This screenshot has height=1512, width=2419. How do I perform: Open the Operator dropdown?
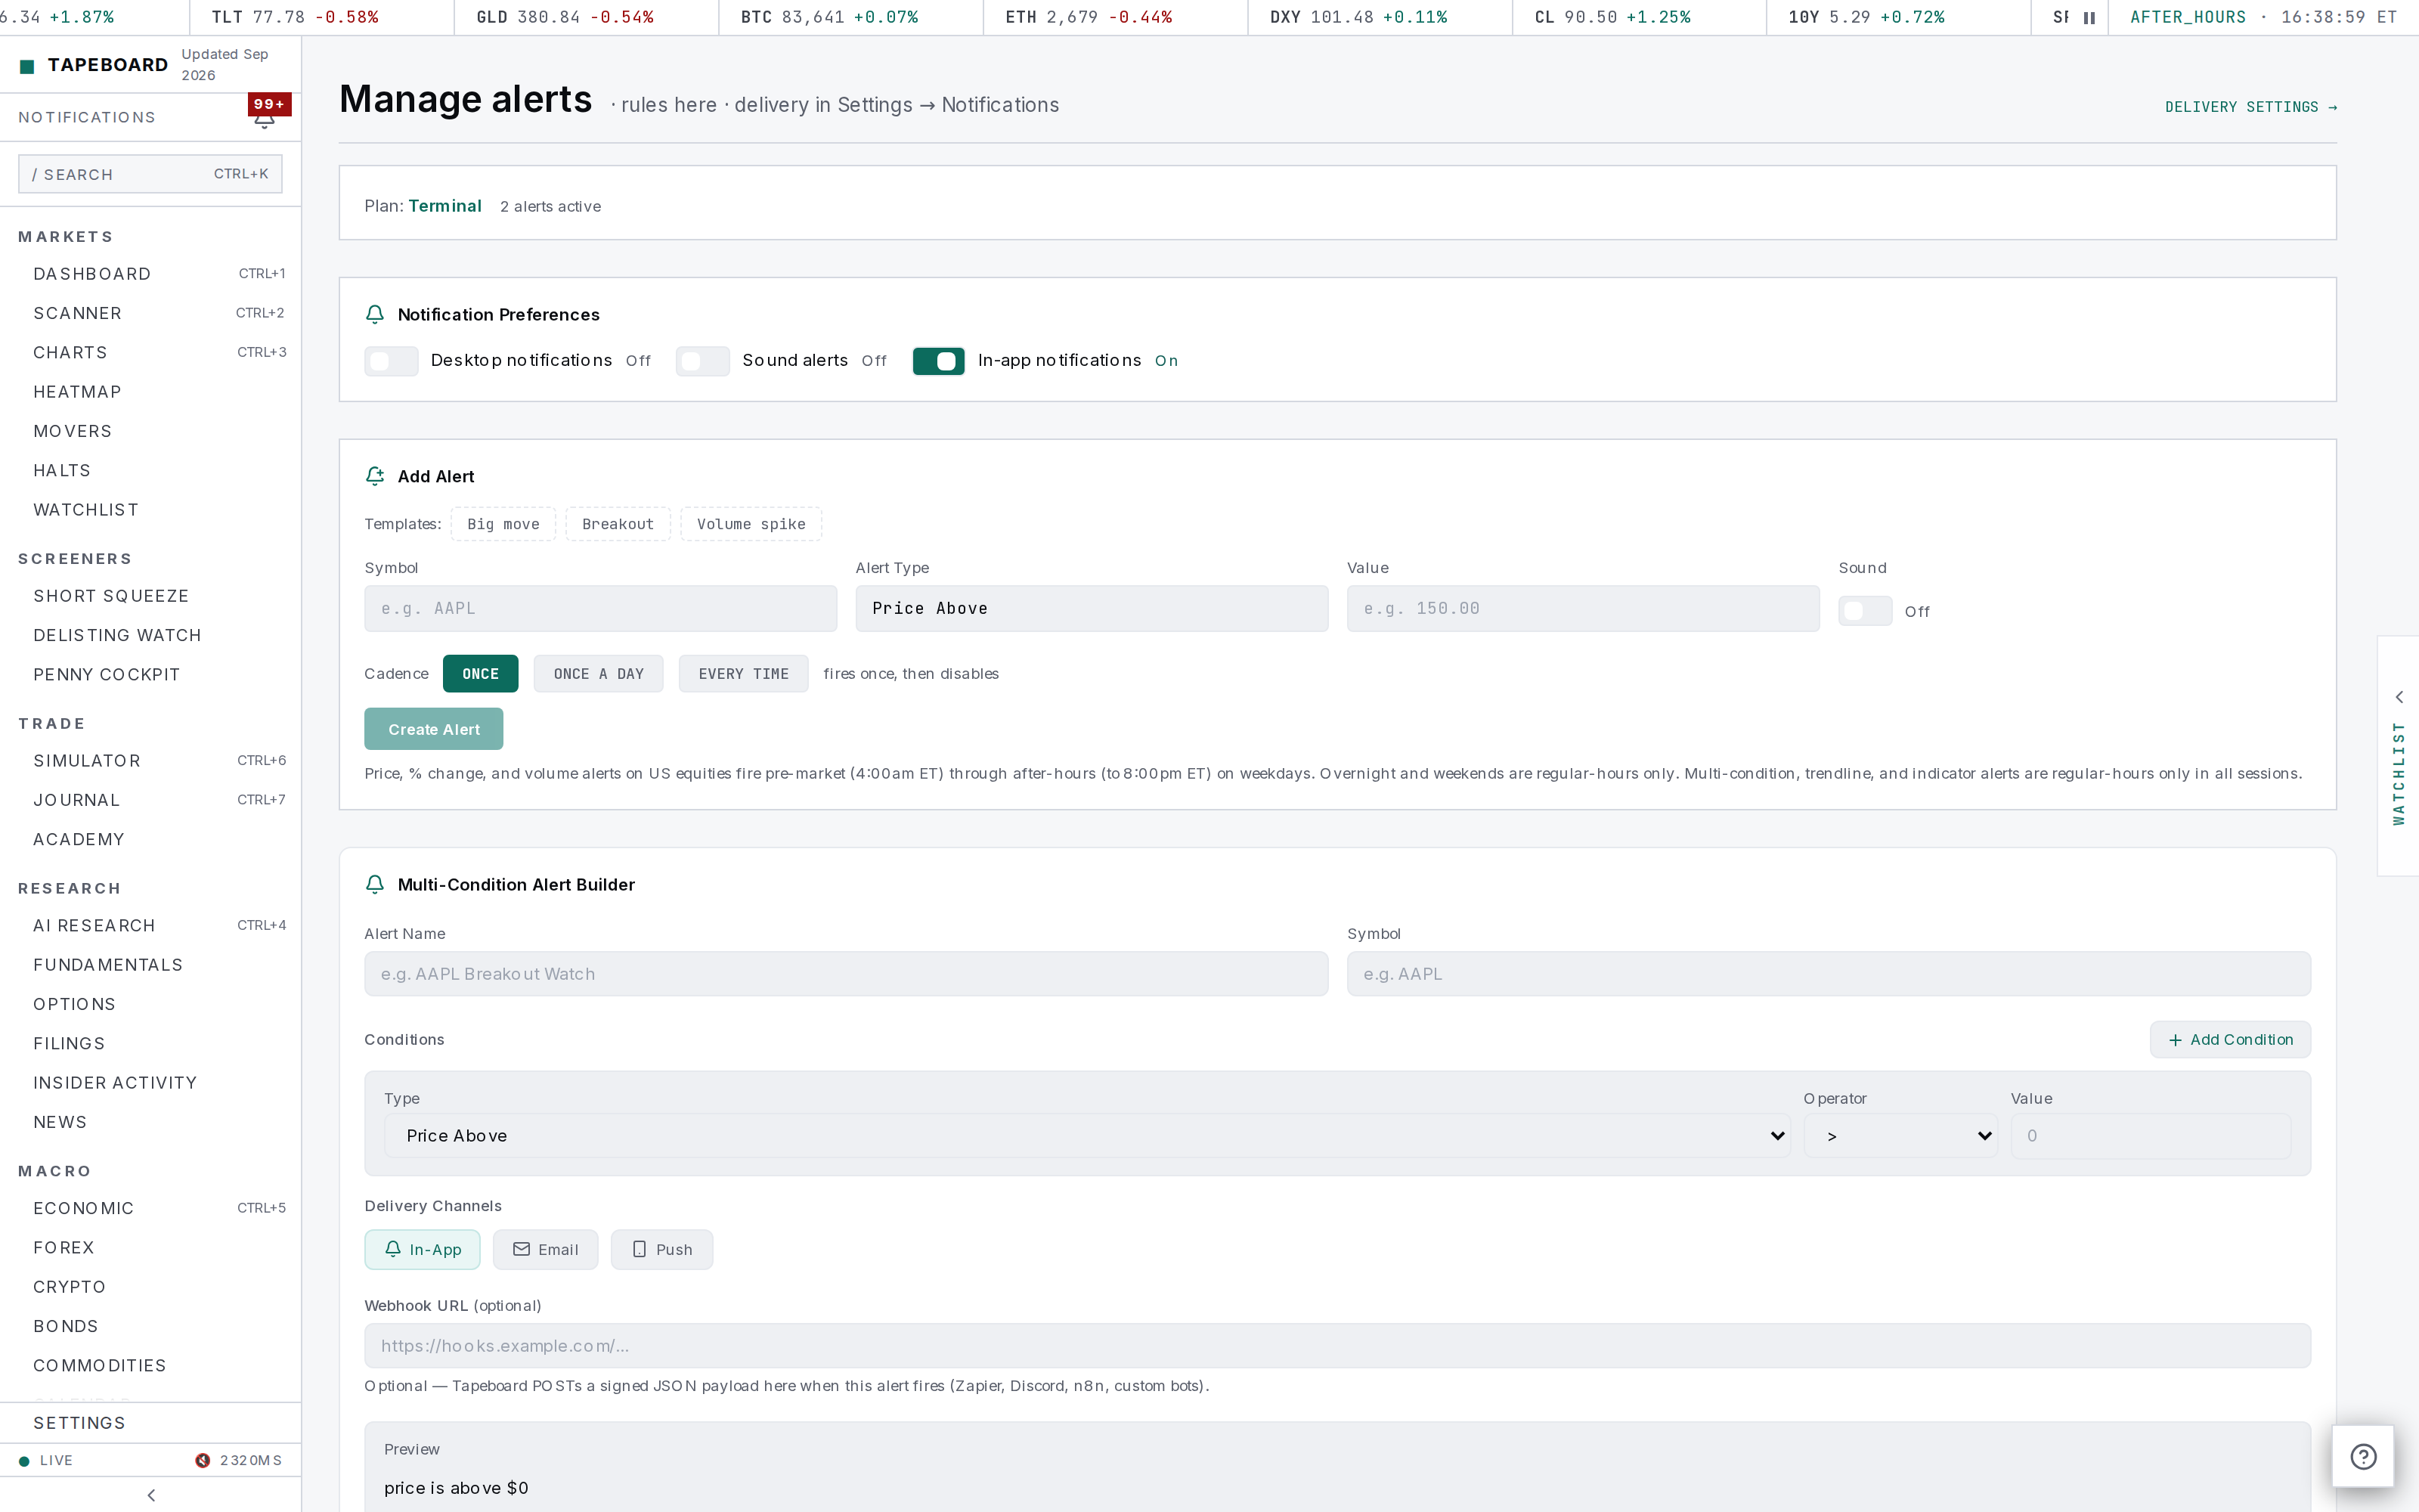(x=1900, y=1136)
